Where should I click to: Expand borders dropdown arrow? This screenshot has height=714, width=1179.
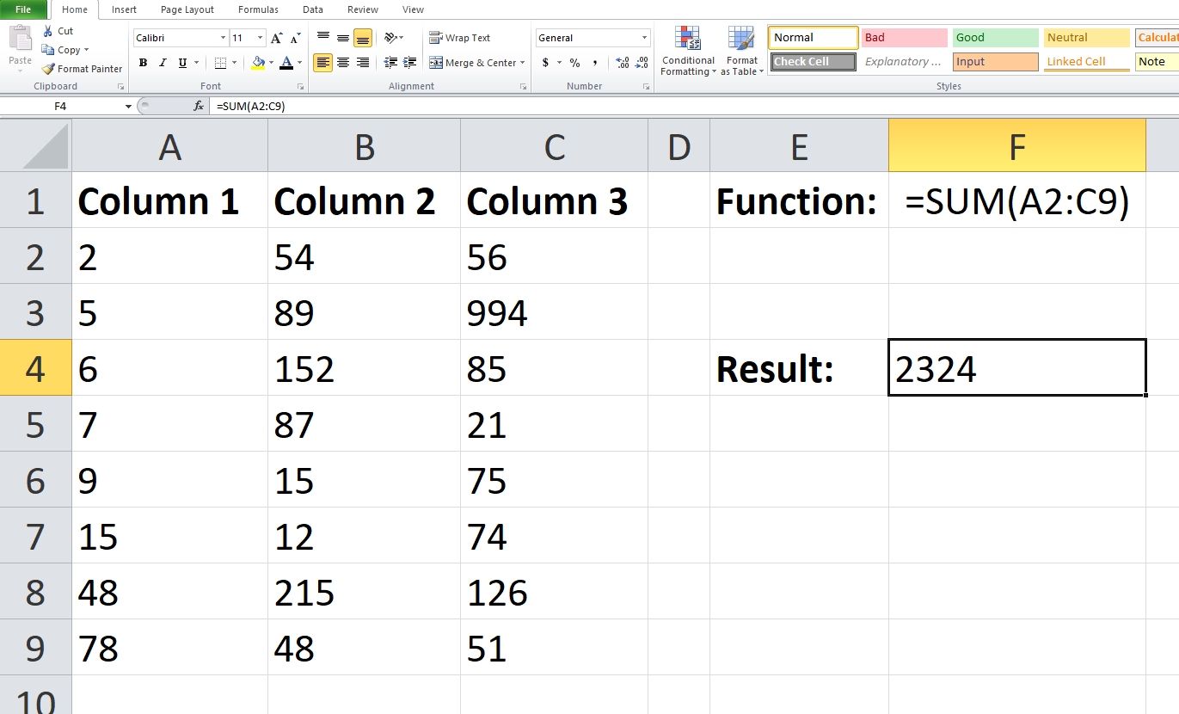coord(235,63)
